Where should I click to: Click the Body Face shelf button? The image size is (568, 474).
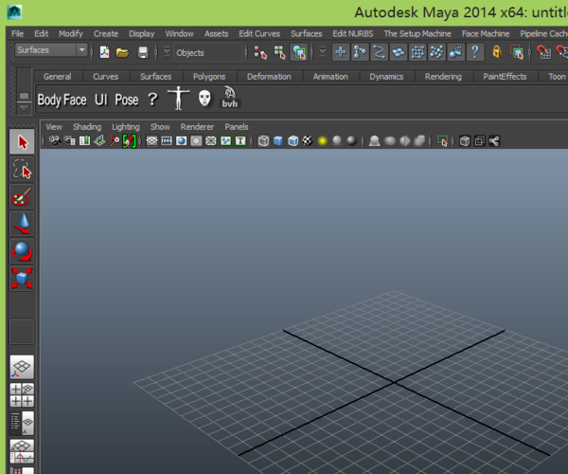point(62,100)
